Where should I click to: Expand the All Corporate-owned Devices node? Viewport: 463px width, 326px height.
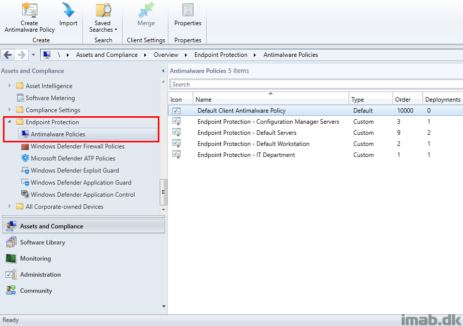tap(10, 206)
